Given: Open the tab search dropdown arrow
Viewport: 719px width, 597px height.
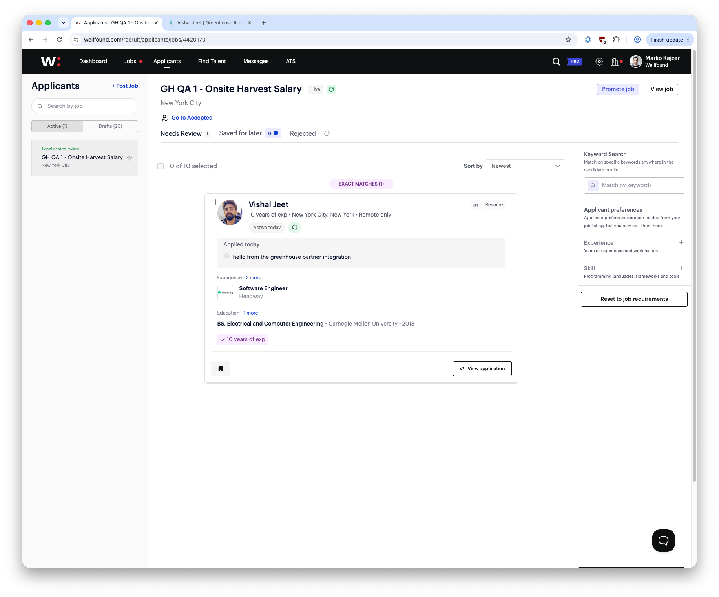Looking at the screenshot, I should 64,23.
